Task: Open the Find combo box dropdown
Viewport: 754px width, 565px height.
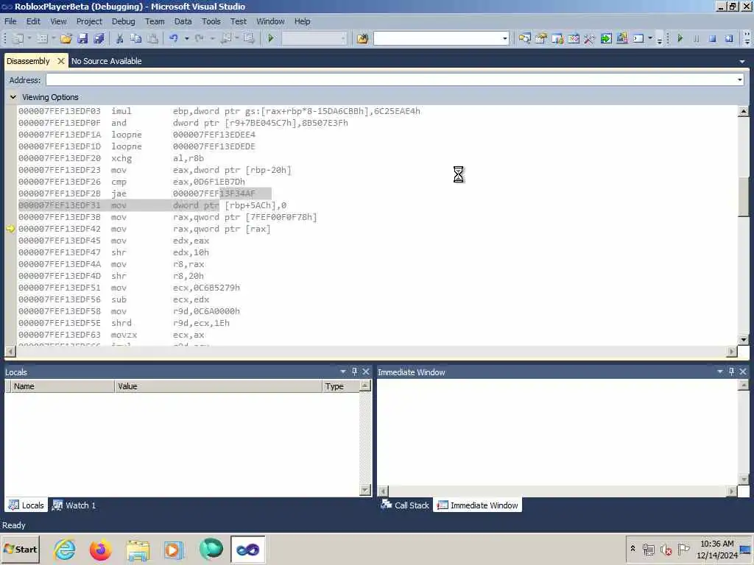Action: point(504,38)
